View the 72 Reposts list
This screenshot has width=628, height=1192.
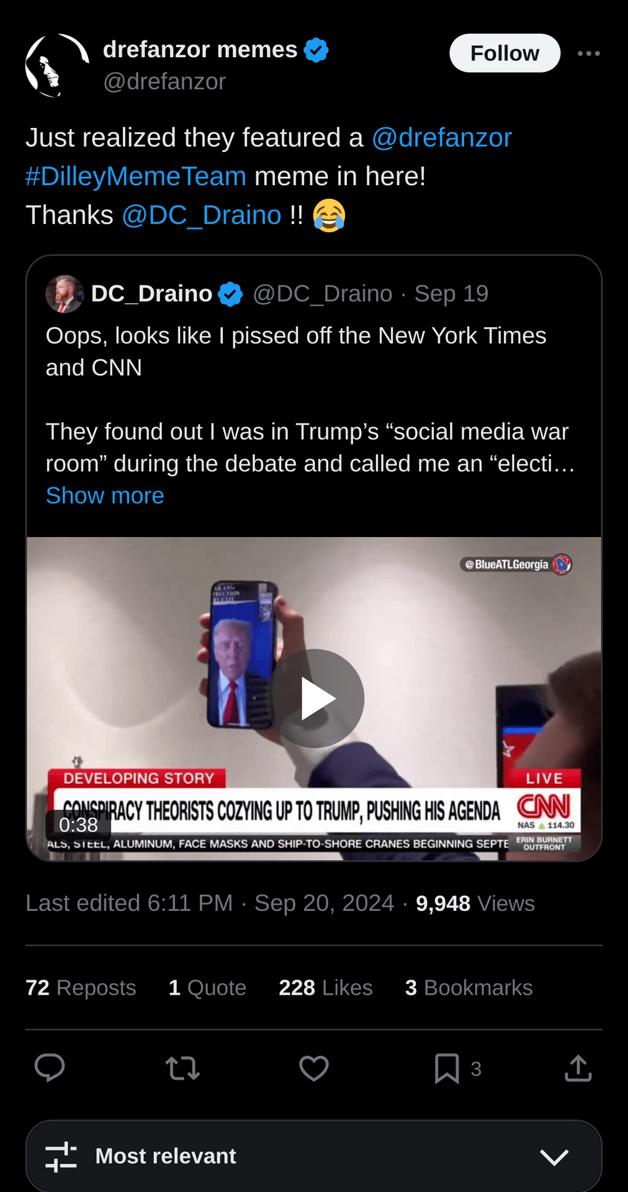(x=81, y=987)
